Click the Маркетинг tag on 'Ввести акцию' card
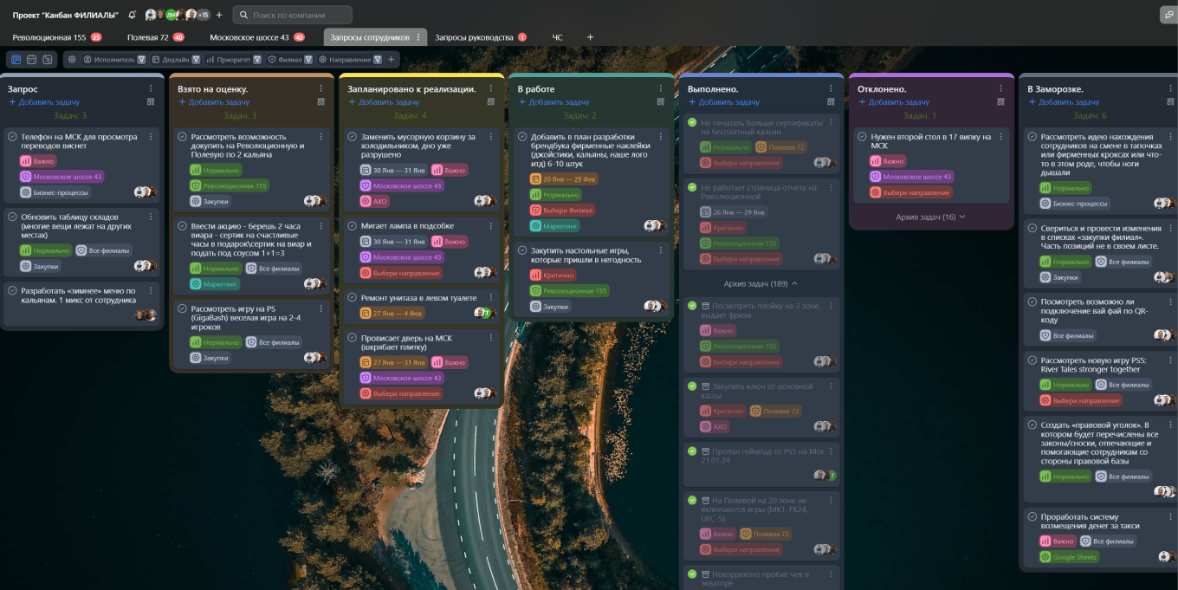Image resolution: width=1178 pixels, height=590 pixels. point(213,284)
